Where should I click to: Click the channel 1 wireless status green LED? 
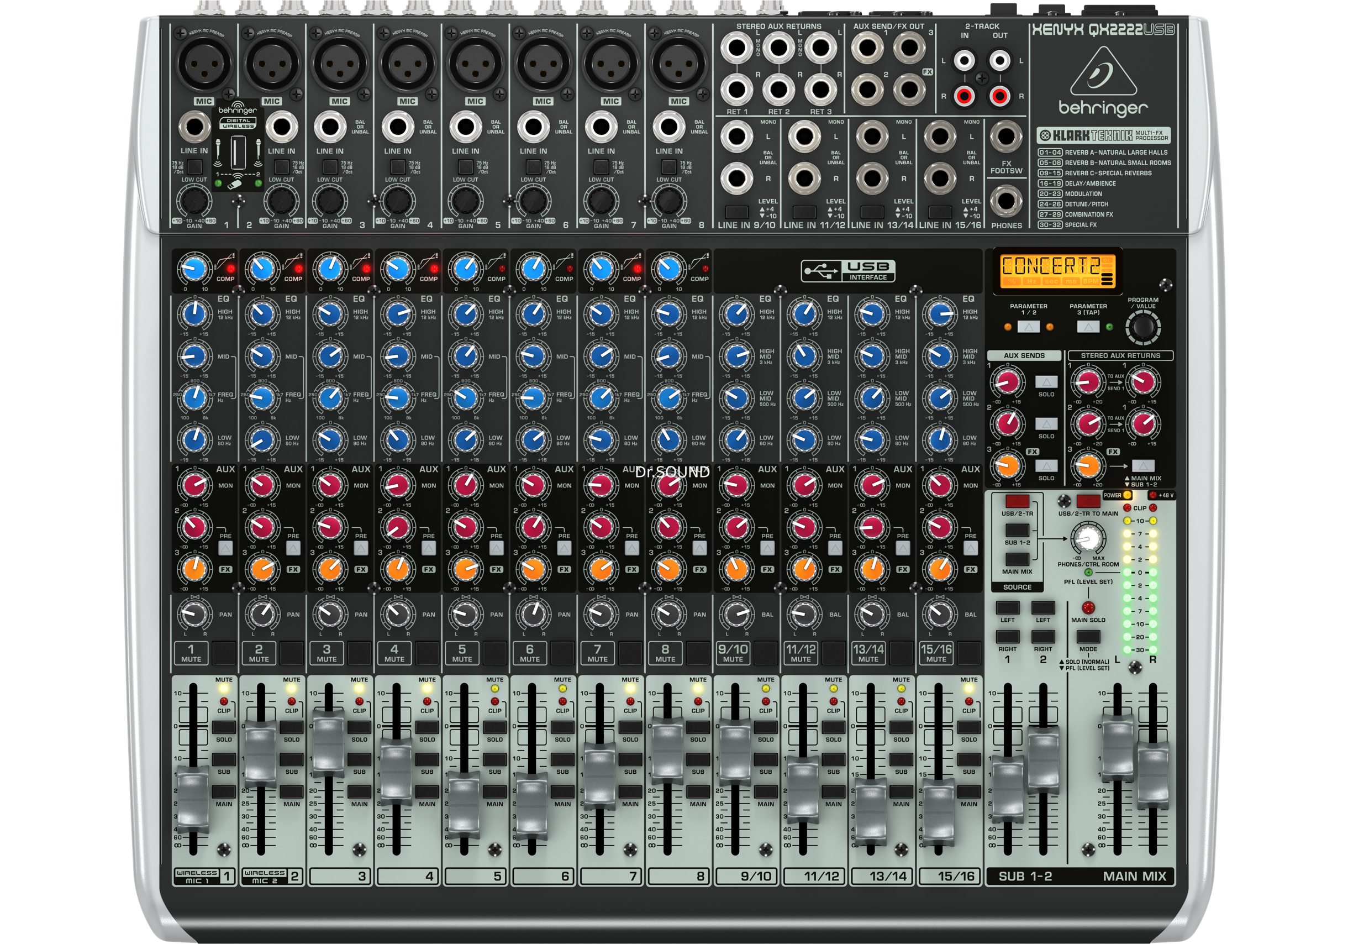click(218, 183)
